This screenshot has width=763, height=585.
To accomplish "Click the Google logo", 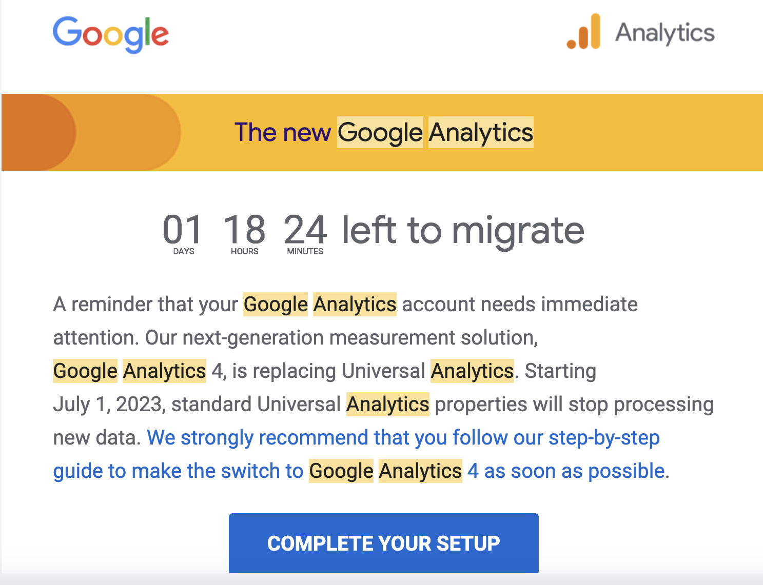I will coord(111,34).
